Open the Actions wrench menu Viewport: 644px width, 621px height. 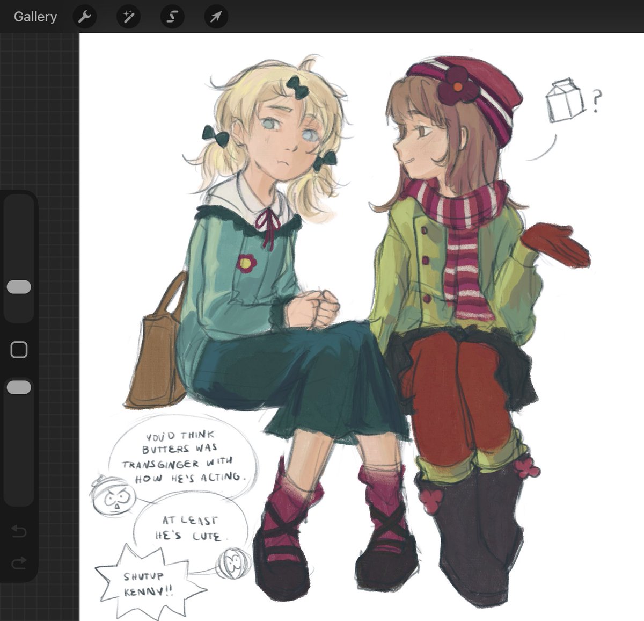point(84,17)
